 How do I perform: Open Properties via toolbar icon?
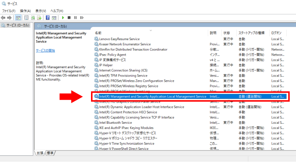(x=26, y=17)
